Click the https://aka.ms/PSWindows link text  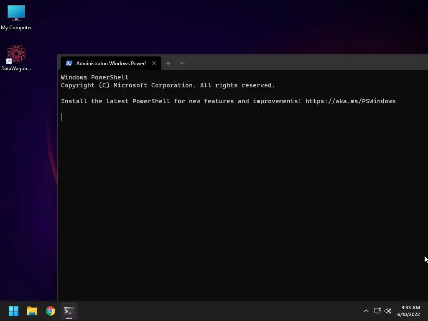tap(350, 101)
